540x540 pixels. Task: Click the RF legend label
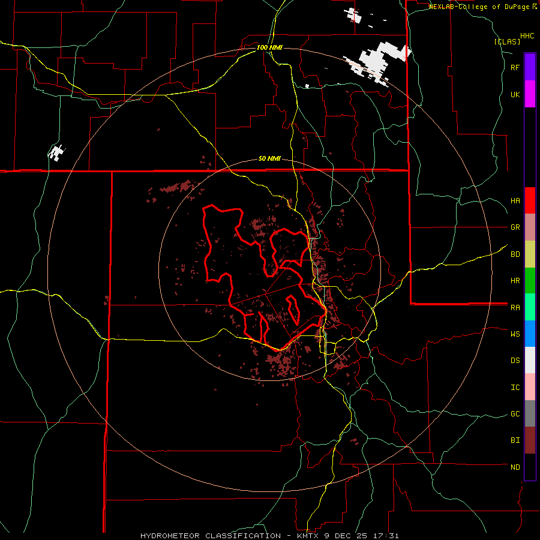(x=515, y=67)
